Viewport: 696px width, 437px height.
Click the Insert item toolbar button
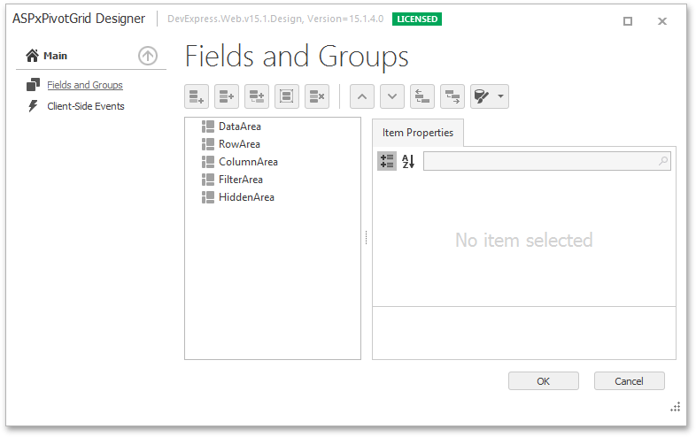point(227,96)
